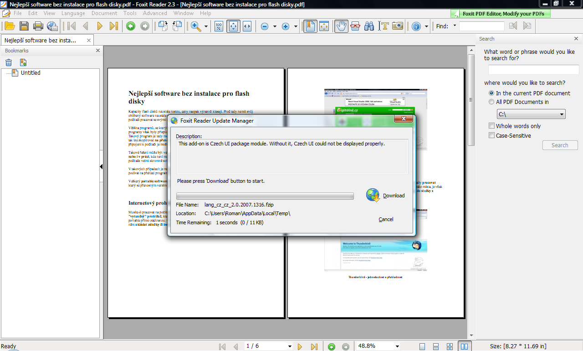Click the Delete bookmark trash icon
583x351 pixels.
(9, 62)
